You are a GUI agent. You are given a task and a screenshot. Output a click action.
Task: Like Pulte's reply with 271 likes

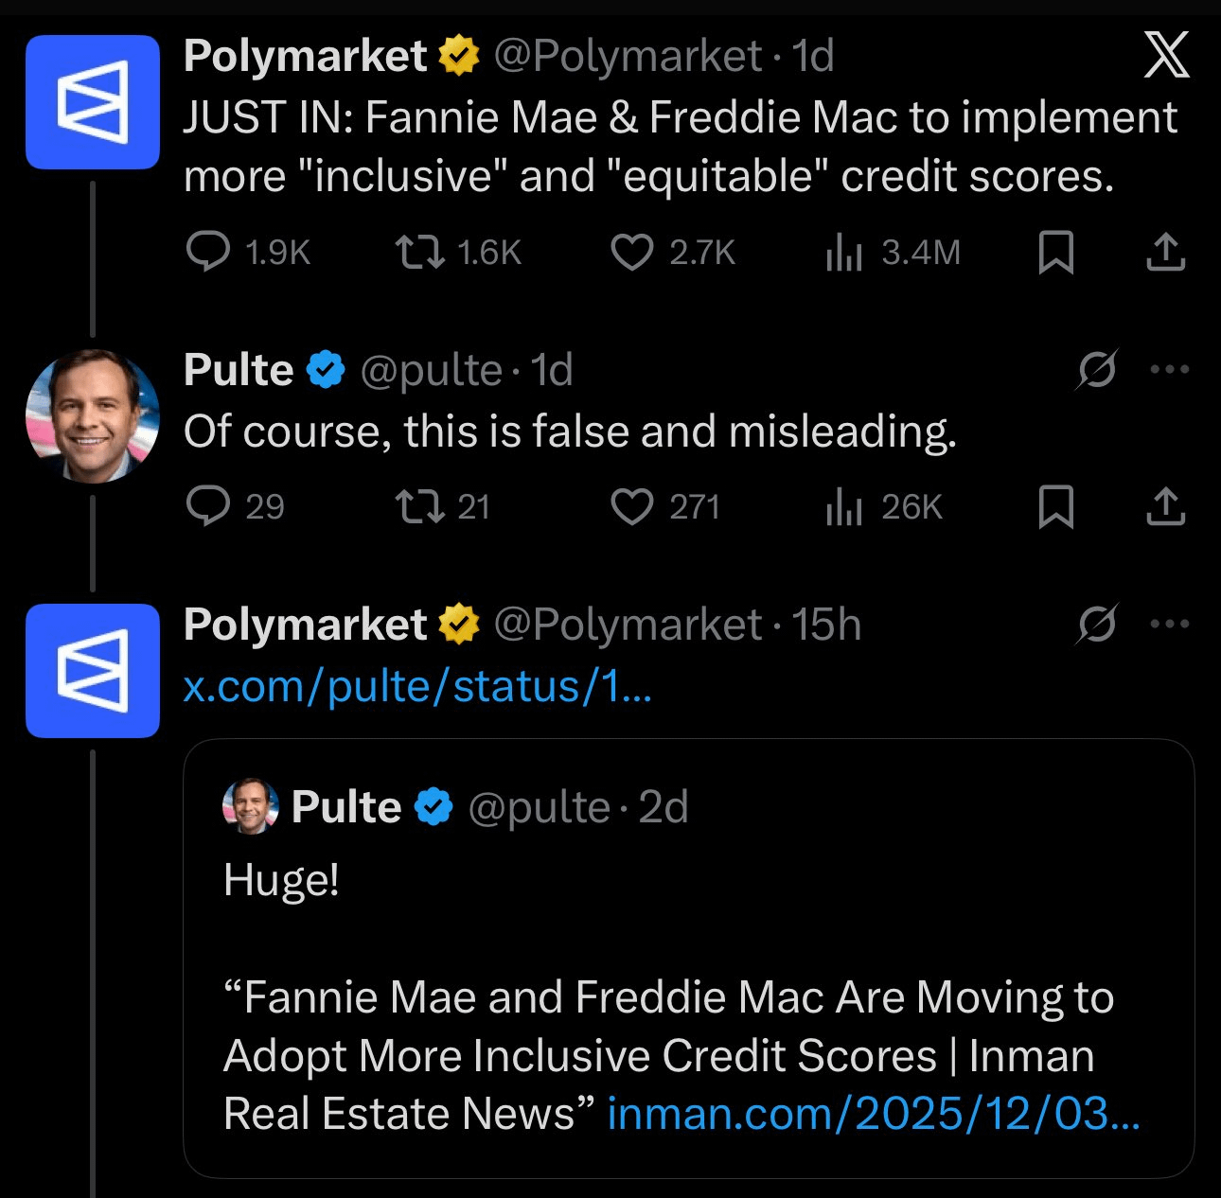tap(631, 506)
